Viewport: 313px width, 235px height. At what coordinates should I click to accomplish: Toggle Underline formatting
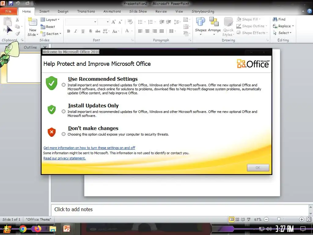pyautogui.click(x=83, y=31)
